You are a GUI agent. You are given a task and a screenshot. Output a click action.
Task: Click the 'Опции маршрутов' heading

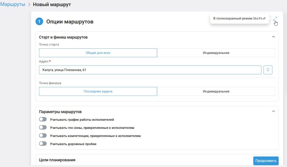pos(70,22)
